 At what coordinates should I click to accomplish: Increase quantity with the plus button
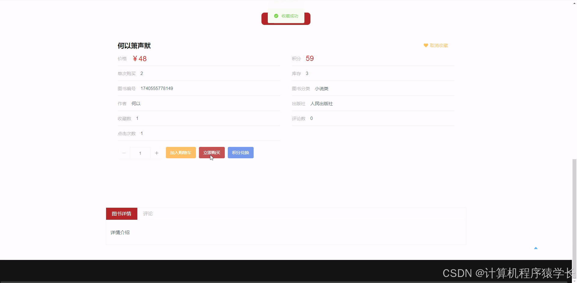(x=157, y=153)
